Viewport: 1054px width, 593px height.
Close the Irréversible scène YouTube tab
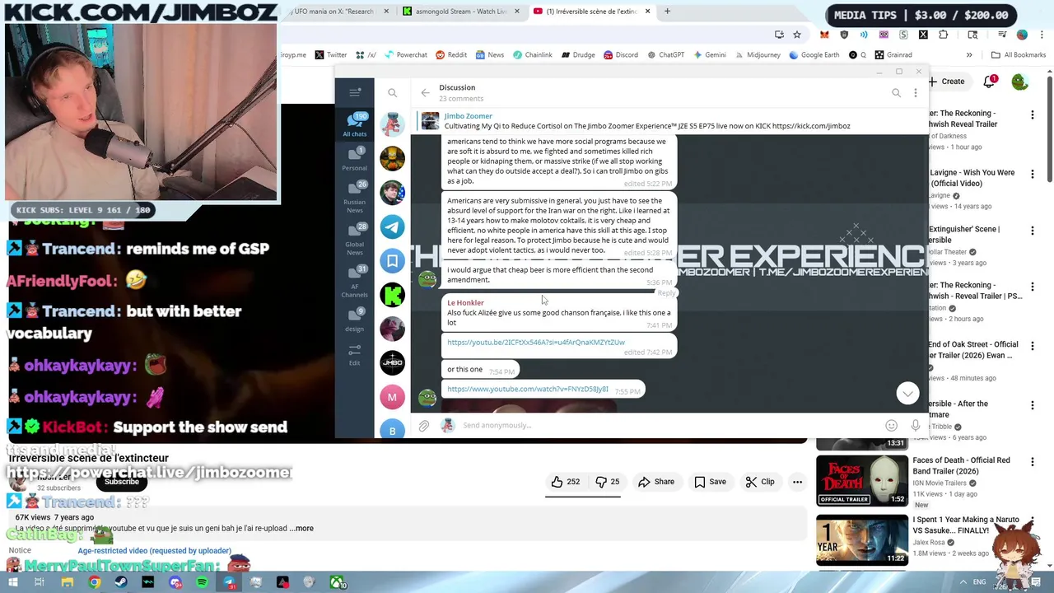click(648, 12)
